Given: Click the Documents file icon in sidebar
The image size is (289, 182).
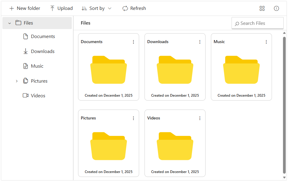Looking at the screenshot, I should point(25,36).
